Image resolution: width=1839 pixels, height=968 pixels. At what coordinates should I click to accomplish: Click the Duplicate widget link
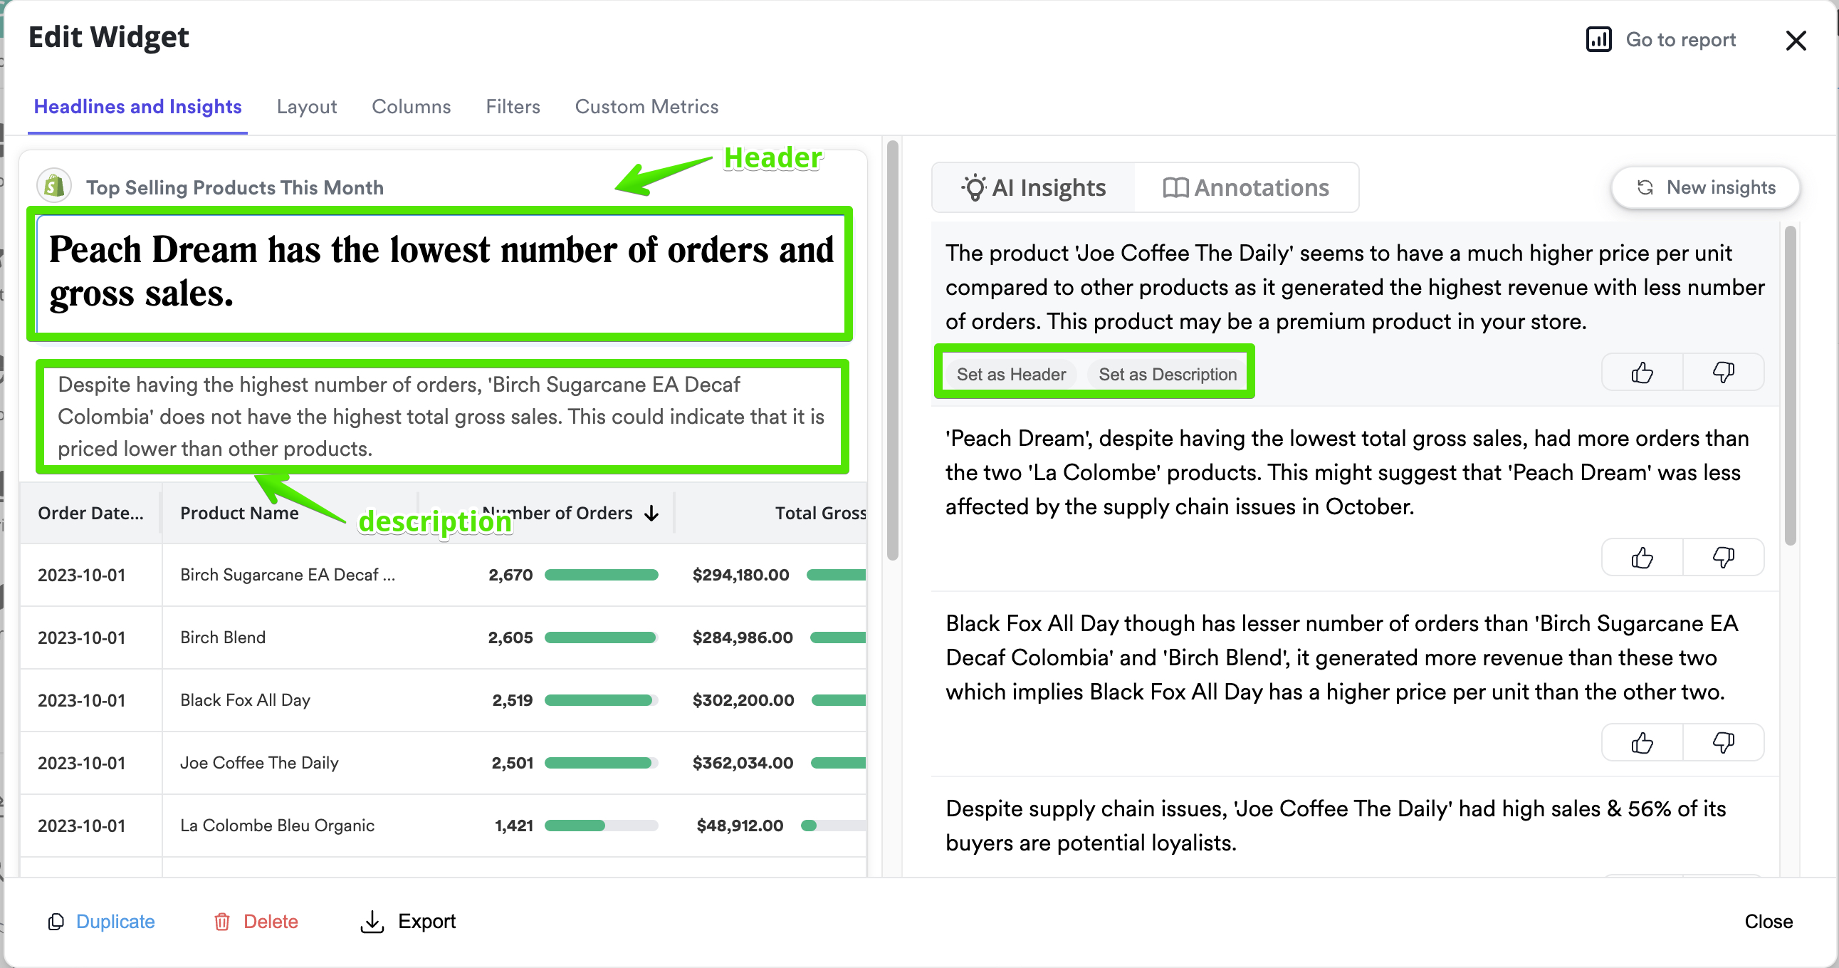tap(114, 922)
